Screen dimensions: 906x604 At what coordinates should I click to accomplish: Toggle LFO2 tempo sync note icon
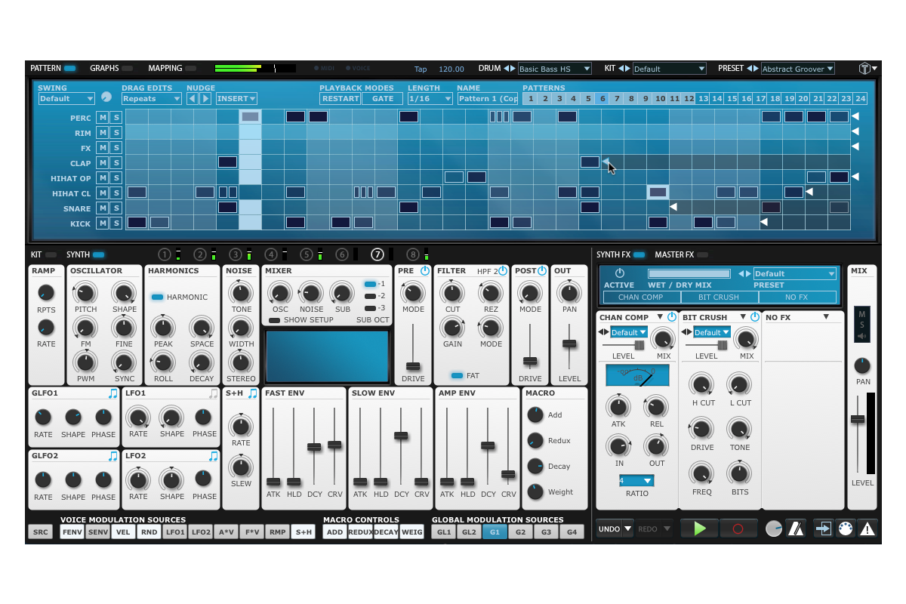[x=213, y=456]
